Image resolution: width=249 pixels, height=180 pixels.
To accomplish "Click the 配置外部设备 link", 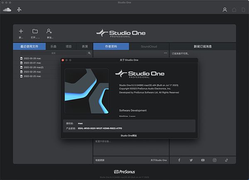I will pyautogui.click(x=103, y=141).
